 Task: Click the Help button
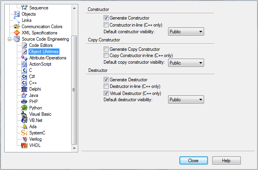(x=226, y=161)
